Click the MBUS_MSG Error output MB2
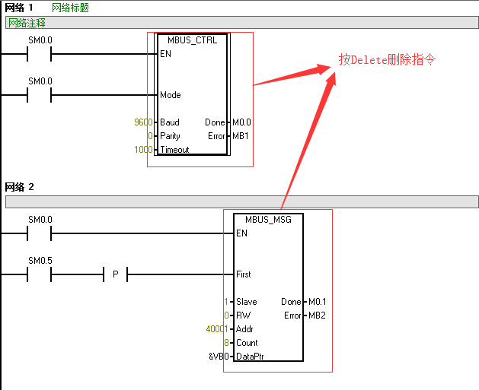Screen dimensions: 479x390 pyautogui.click(x=316, y=315)
